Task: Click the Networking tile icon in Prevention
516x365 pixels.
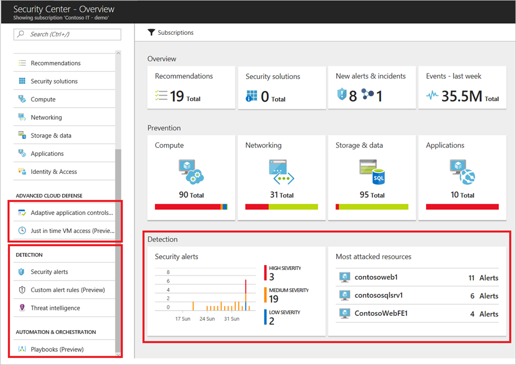Action: [x=281, y=172]
